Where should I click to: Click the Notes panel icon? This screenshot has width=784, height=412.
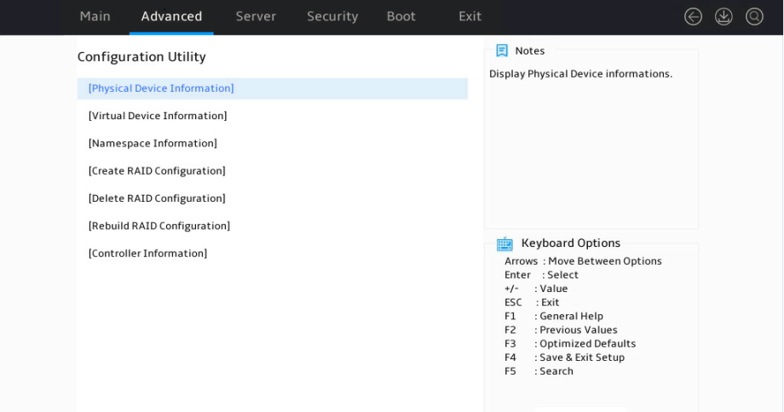pyautogui.click(x=501, y=50)
